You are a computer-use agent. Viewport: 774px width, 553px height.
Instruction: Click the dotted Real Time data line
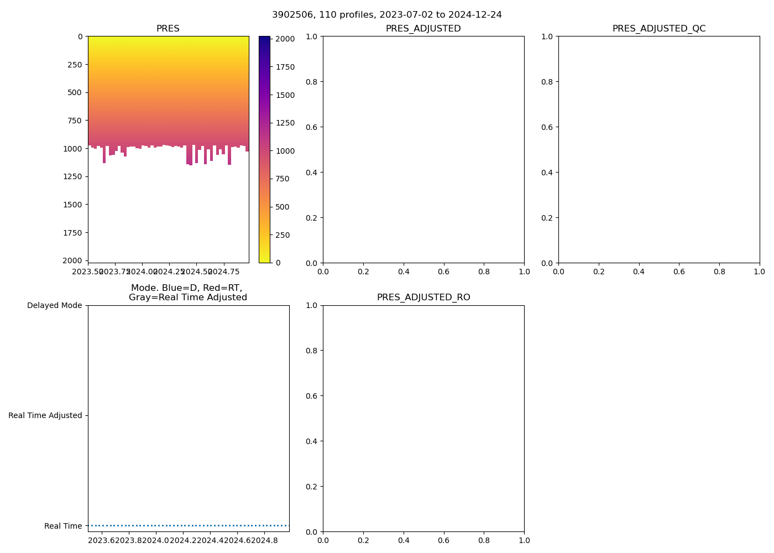click(x=188, y=525)
